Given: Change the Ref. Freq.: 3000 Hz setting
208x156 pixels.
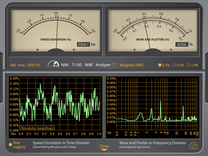Looking at the screenshot, I should (25, 65).
